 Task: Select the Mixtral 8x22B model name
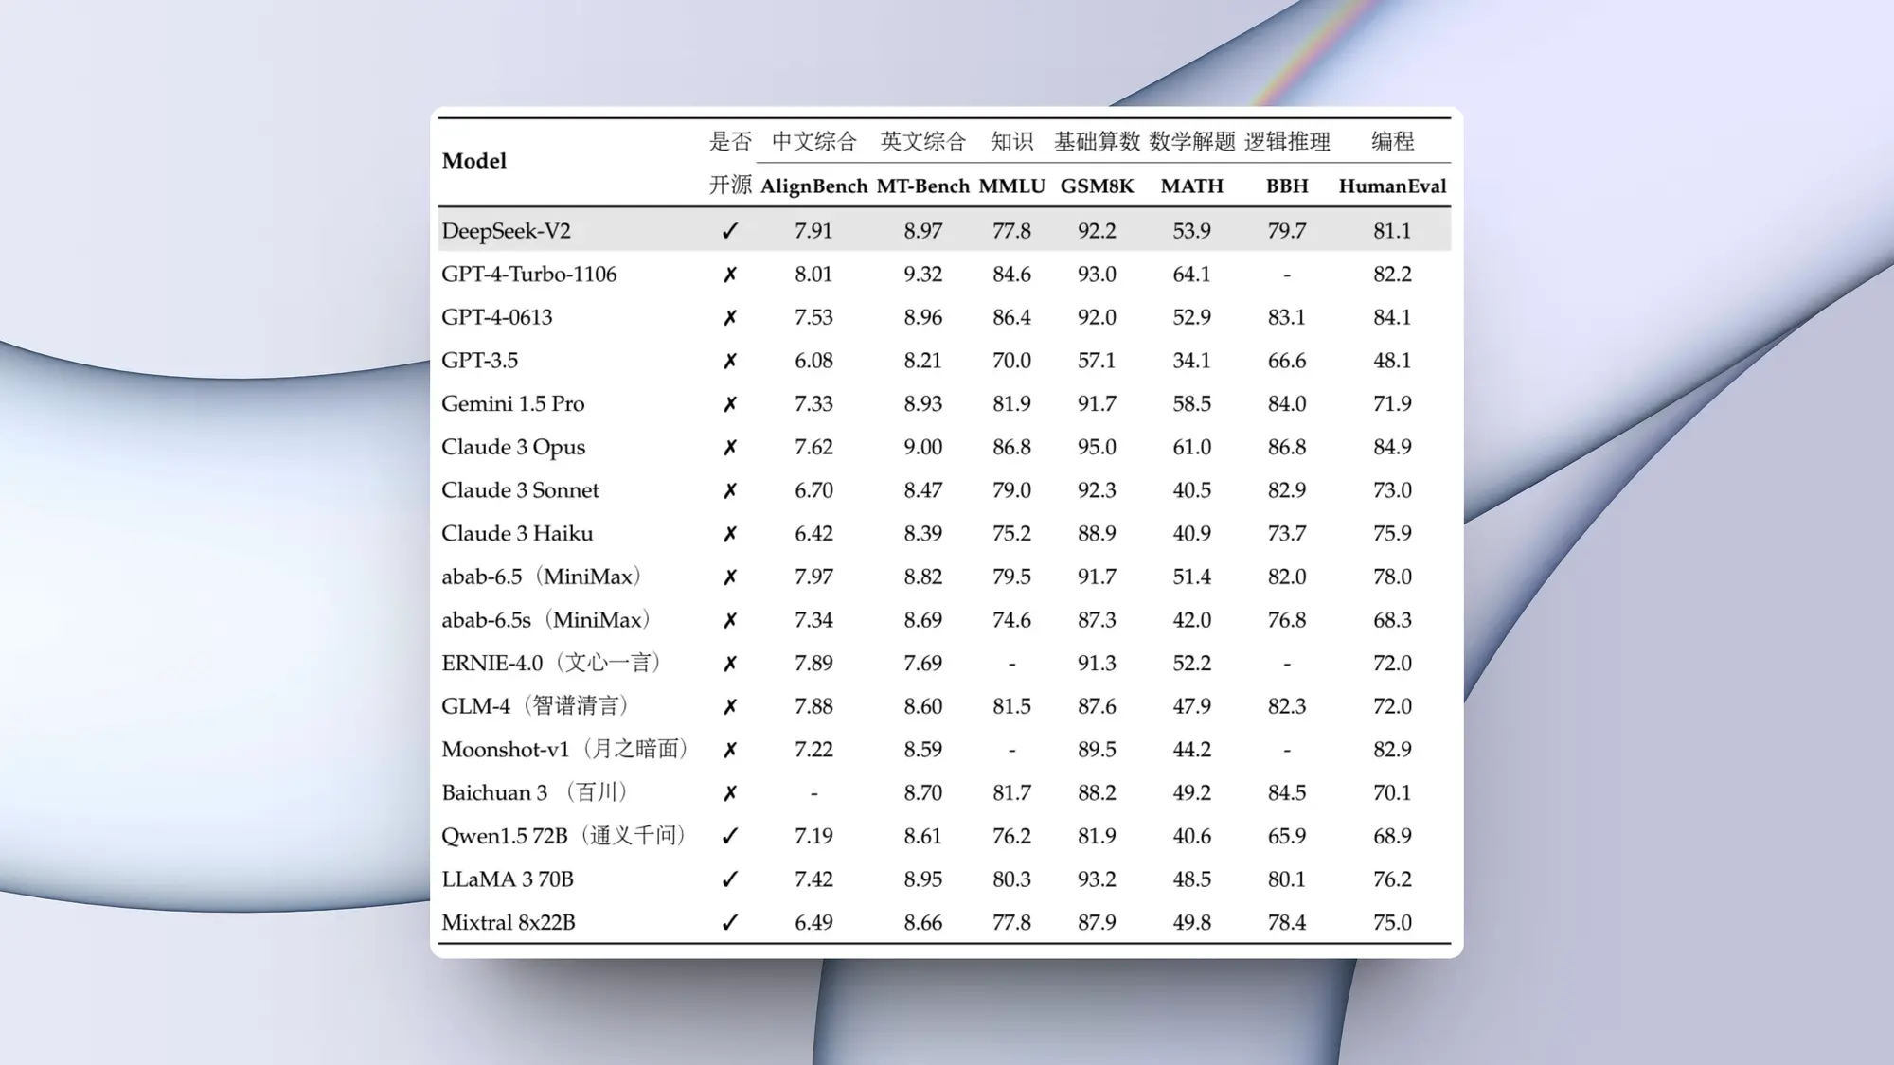(x=508, y=923)
